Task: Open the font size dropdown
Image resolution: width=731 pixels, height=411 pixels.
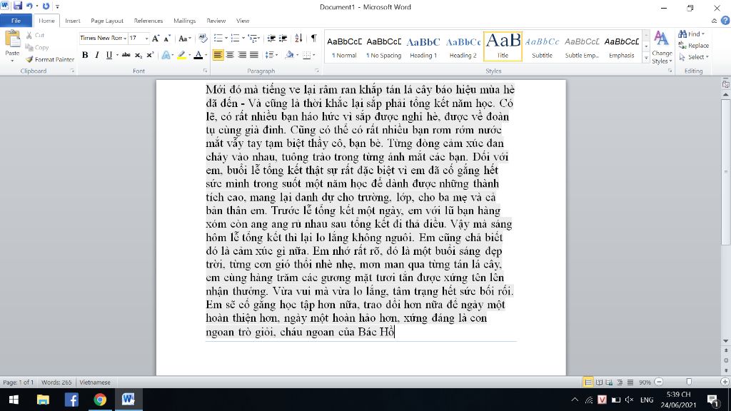Action: pos(146,39)
